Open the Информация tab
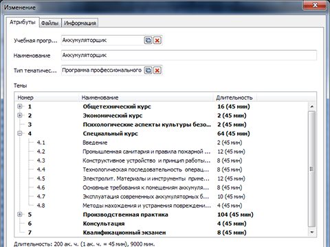Screen dimensions: 330x247 point(80,23)
